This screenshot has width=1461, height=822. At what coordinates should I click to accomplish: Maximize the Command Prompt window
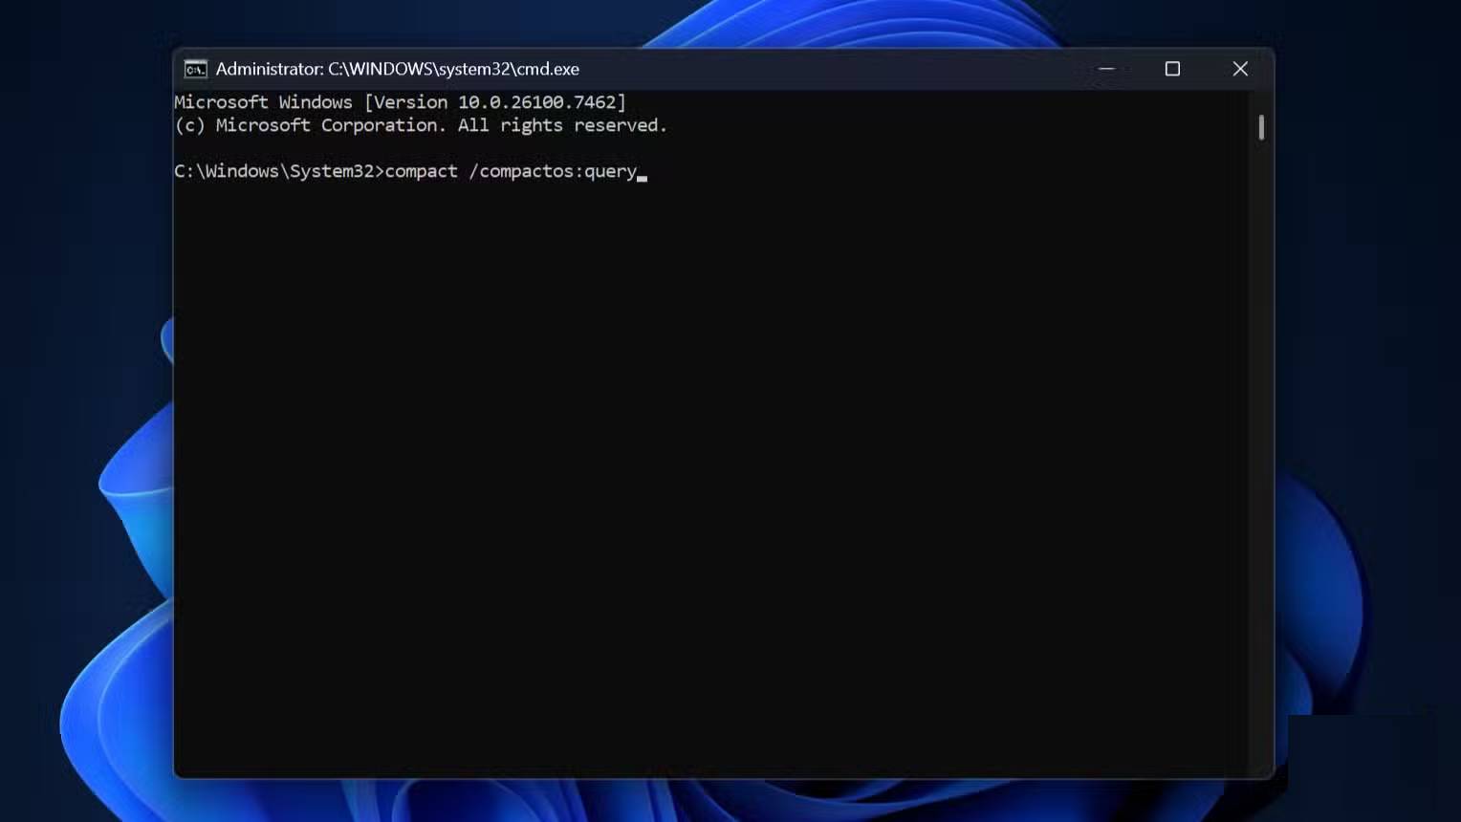[1172, 69]
